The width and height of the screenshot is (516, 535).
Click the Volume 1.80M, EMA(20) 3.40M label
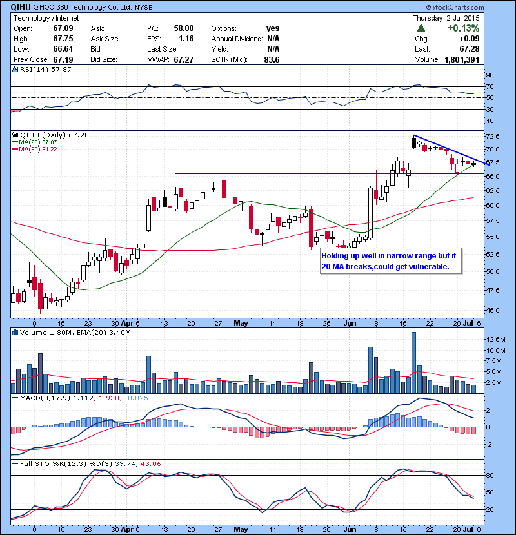click(75, 332)
